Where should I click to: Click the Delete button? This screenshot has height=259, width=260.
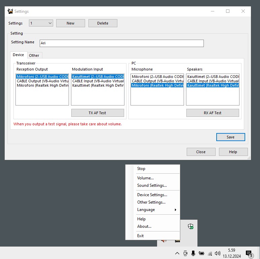coord(103,23)
